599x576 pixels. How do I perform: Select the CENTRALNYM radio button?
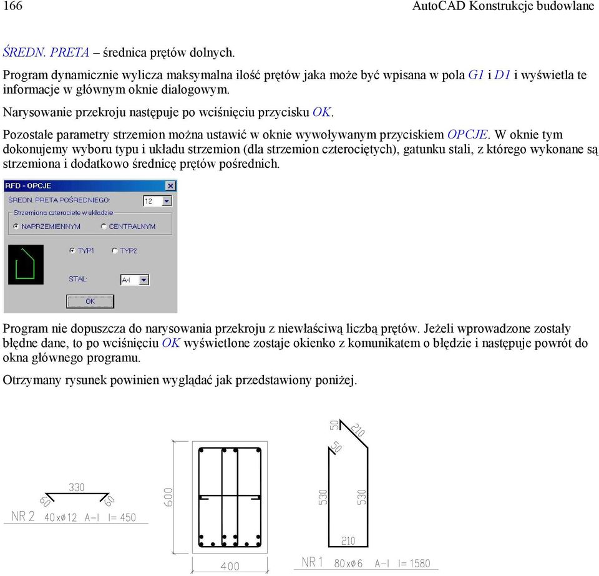(x=104, y=227)
